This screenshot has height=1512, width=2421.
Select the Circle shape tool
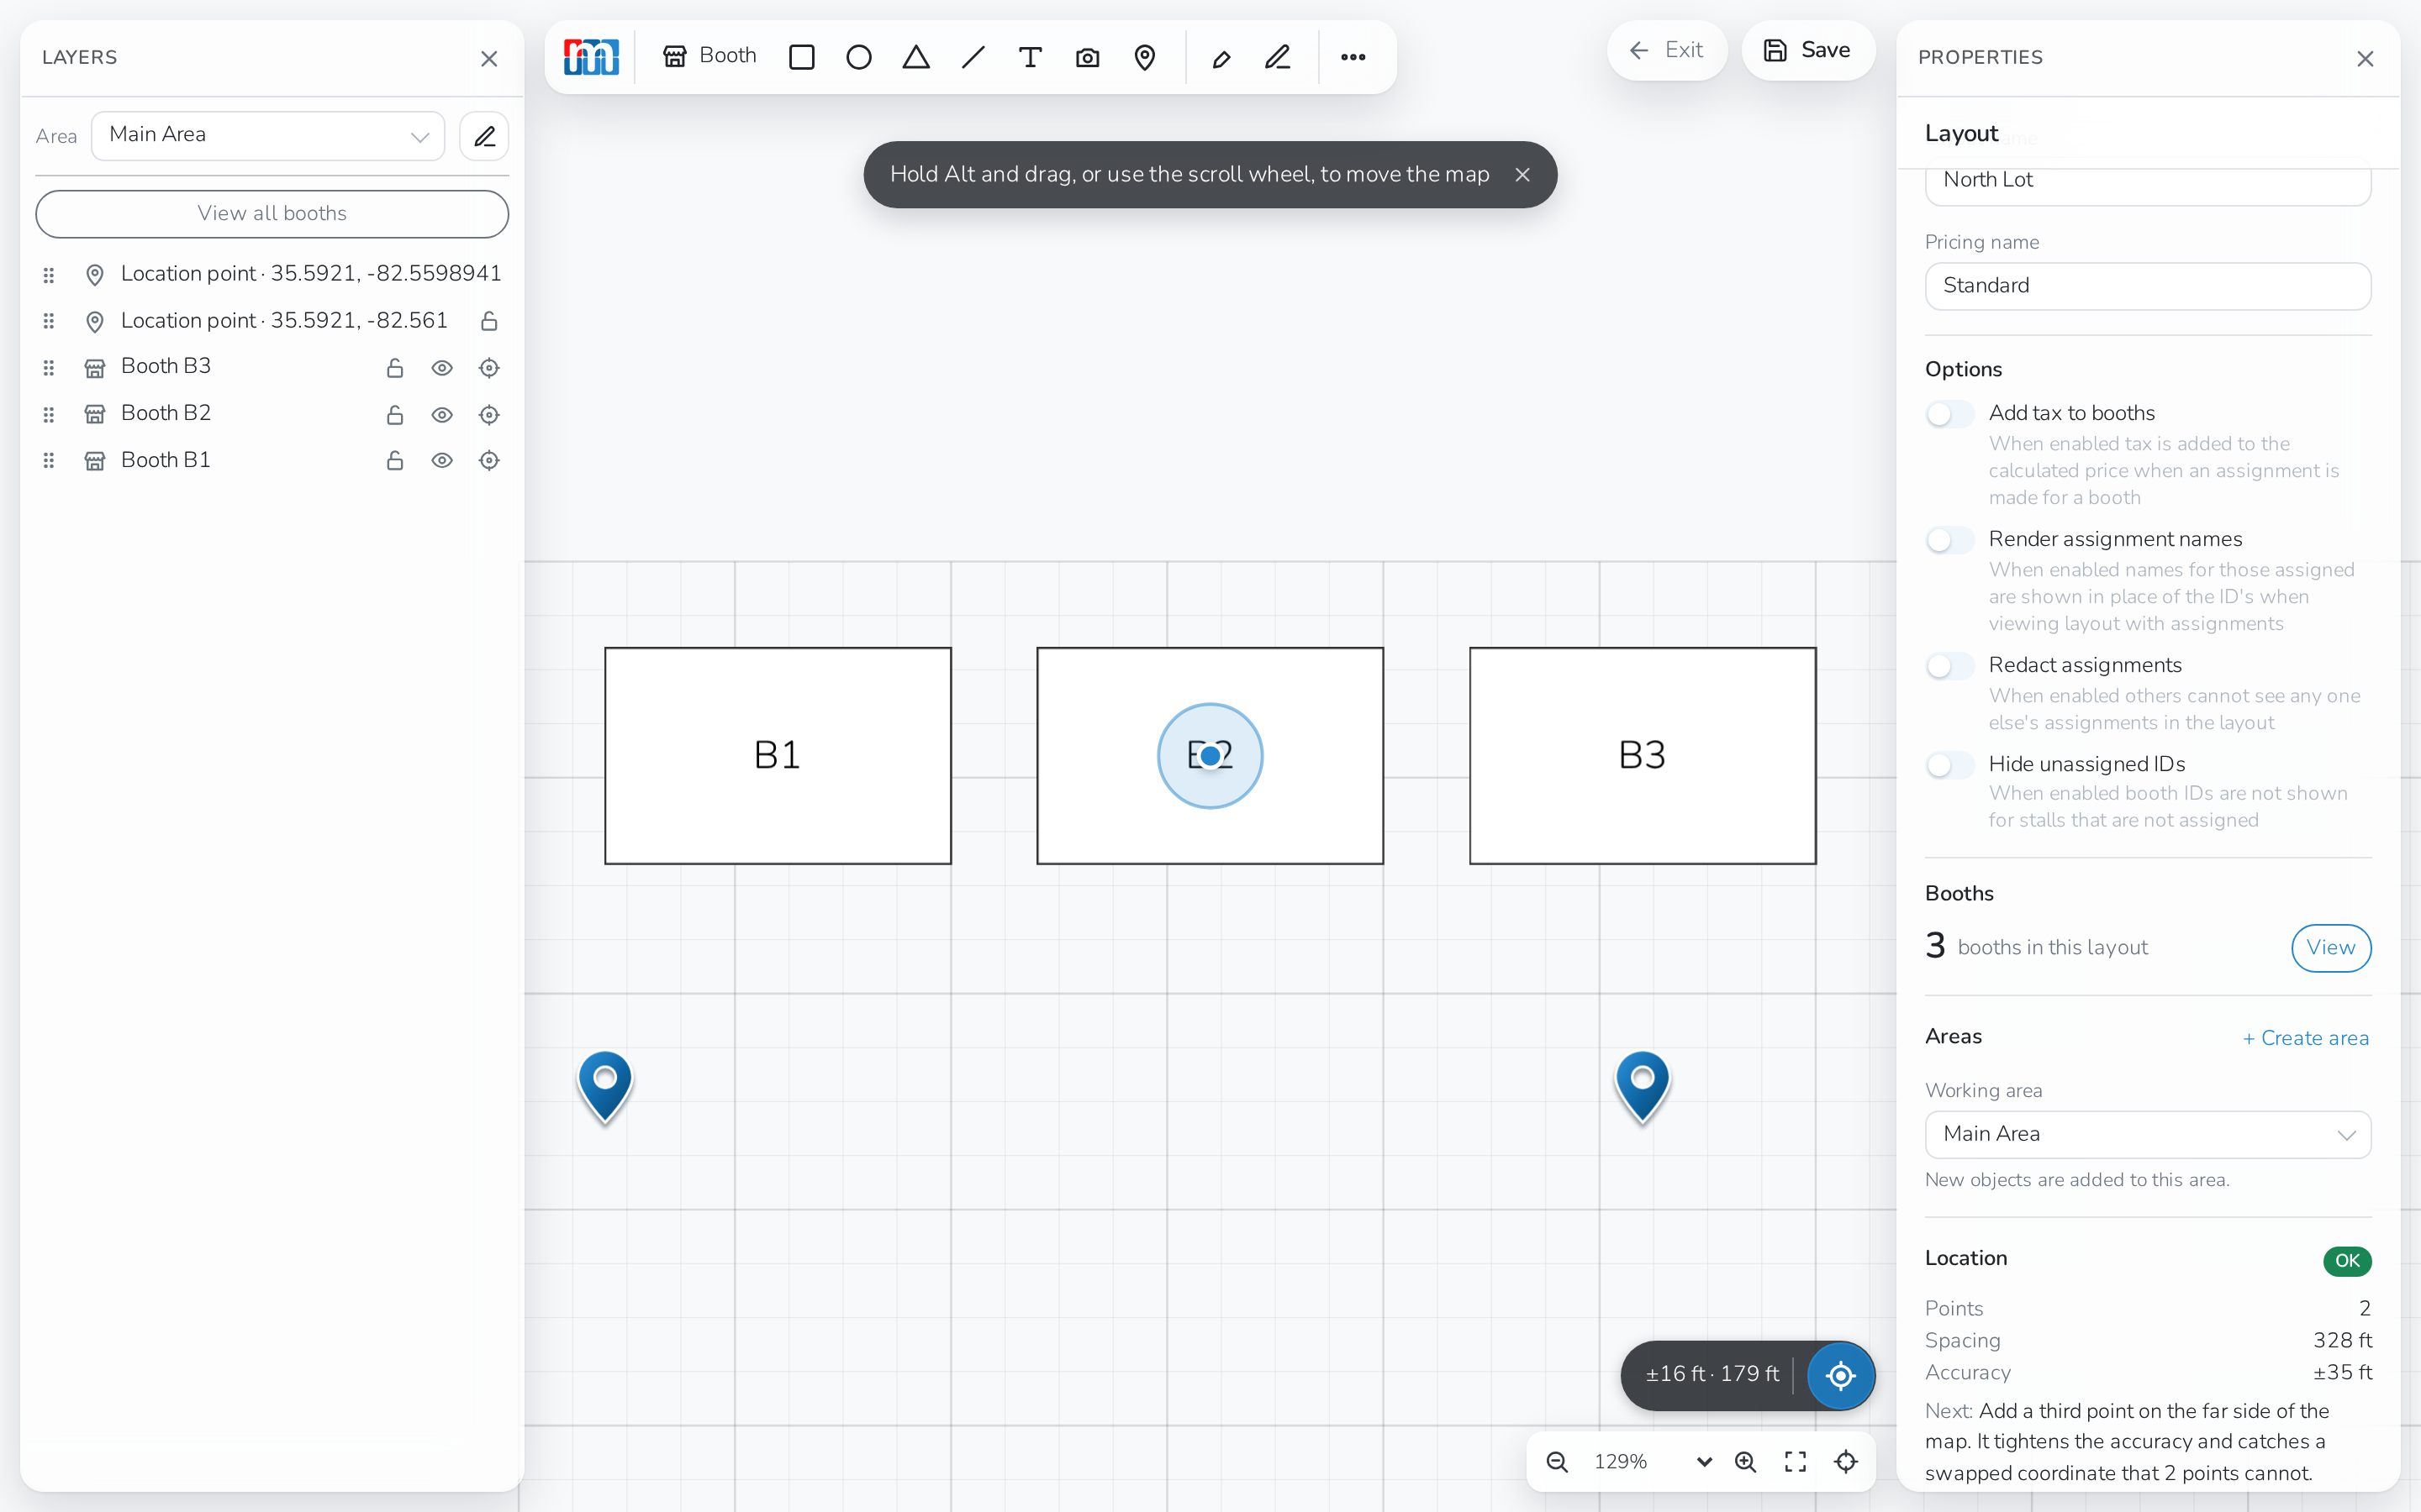(858, 57)
